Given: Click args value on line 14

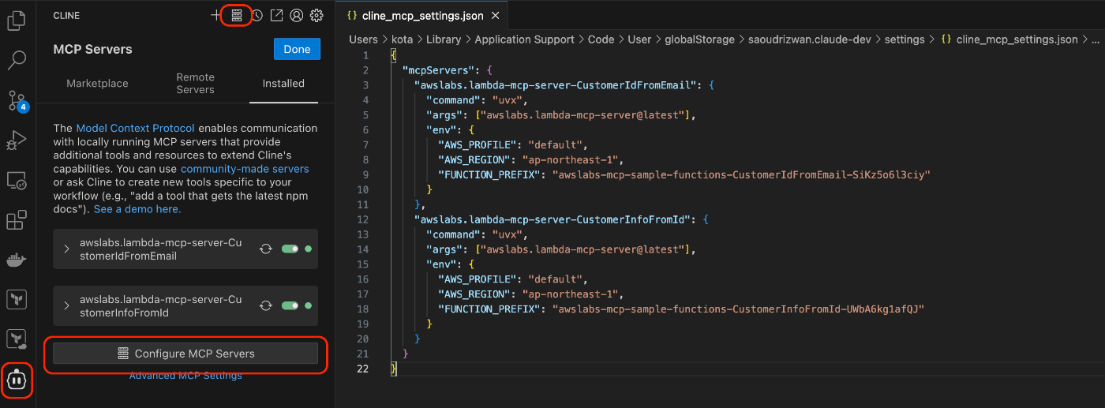Looking at the screenshot, I should [x=587, y=249].
